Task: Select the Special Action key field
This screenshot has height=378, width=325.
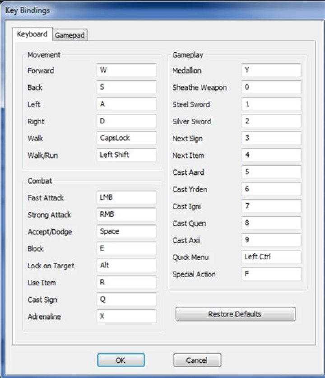Action: coord(271,274)
